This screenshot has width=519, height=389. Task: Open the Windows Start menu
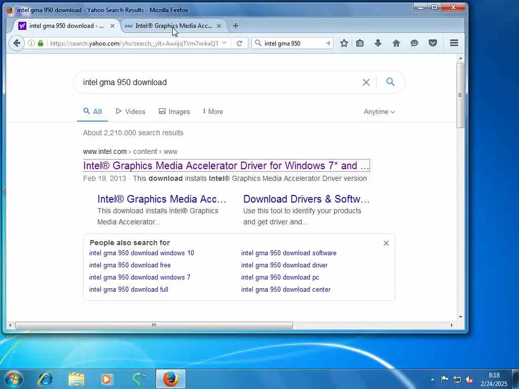(x=14, y=379)
